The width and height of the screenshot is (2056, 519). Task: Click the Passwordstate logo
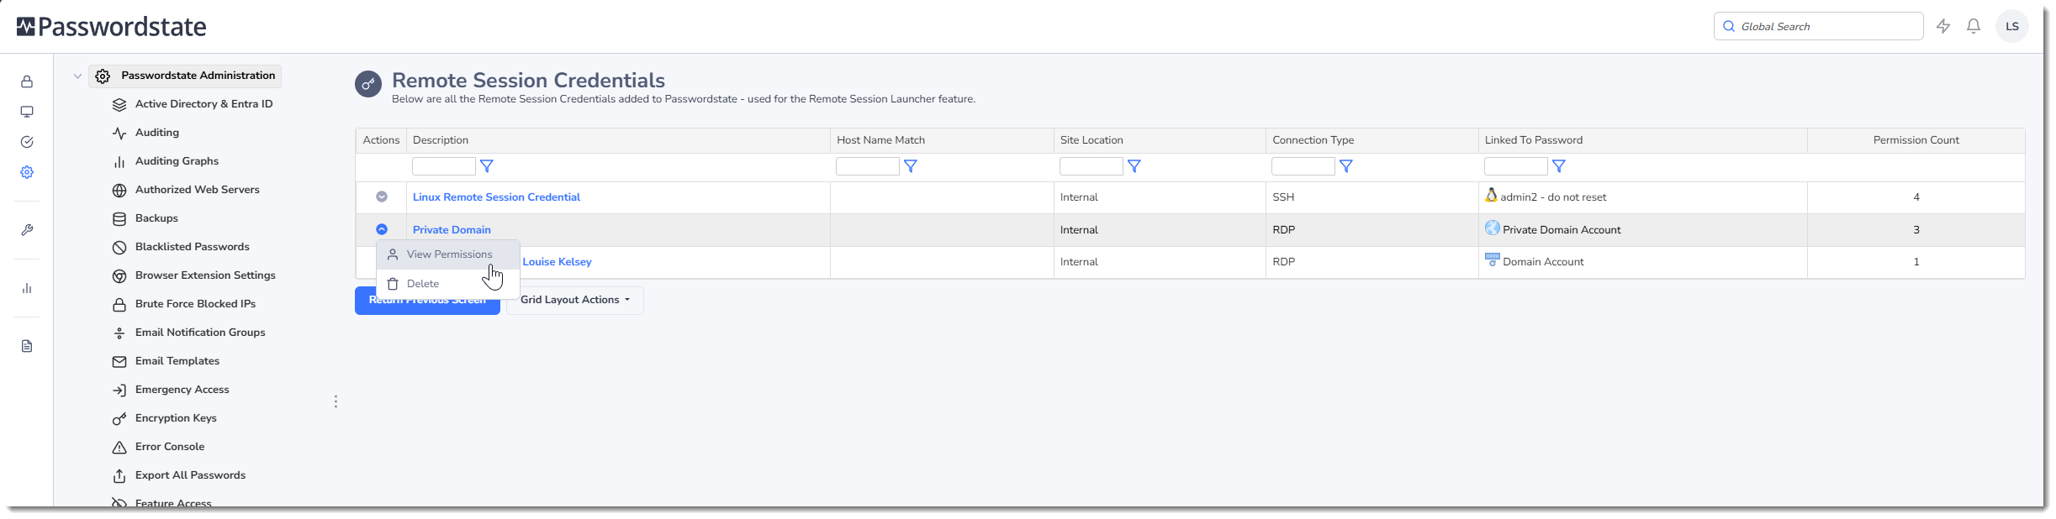pyautogui.click(x=111, y=27)
